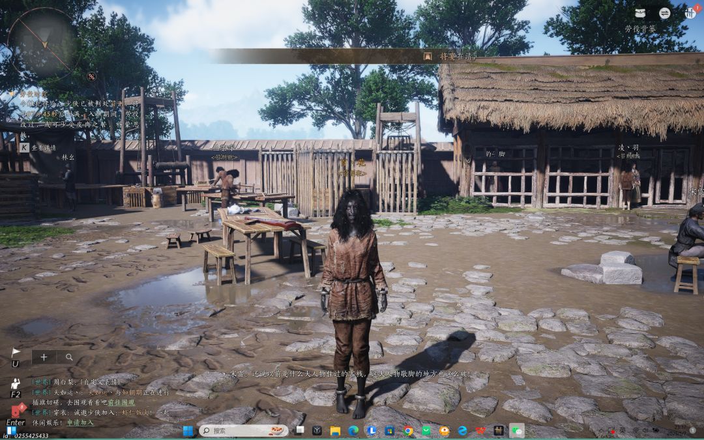Open the 劳役背篓 bag icon
This screenshot has height=440, width=704.
[x=640, y=13]
